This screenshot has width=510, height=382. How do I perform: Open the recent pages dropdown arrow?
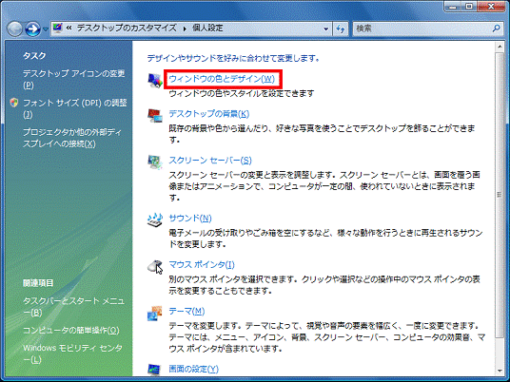pyautogui.click(x=46, y=29)
